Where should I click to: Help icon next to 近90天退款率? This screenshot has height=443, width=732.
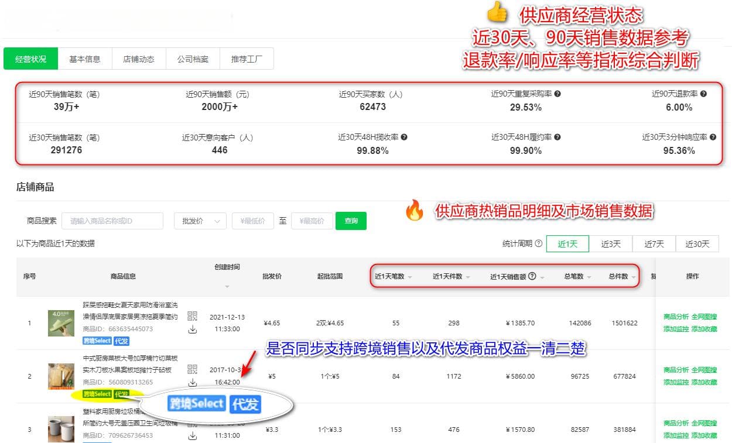[703, 94]
